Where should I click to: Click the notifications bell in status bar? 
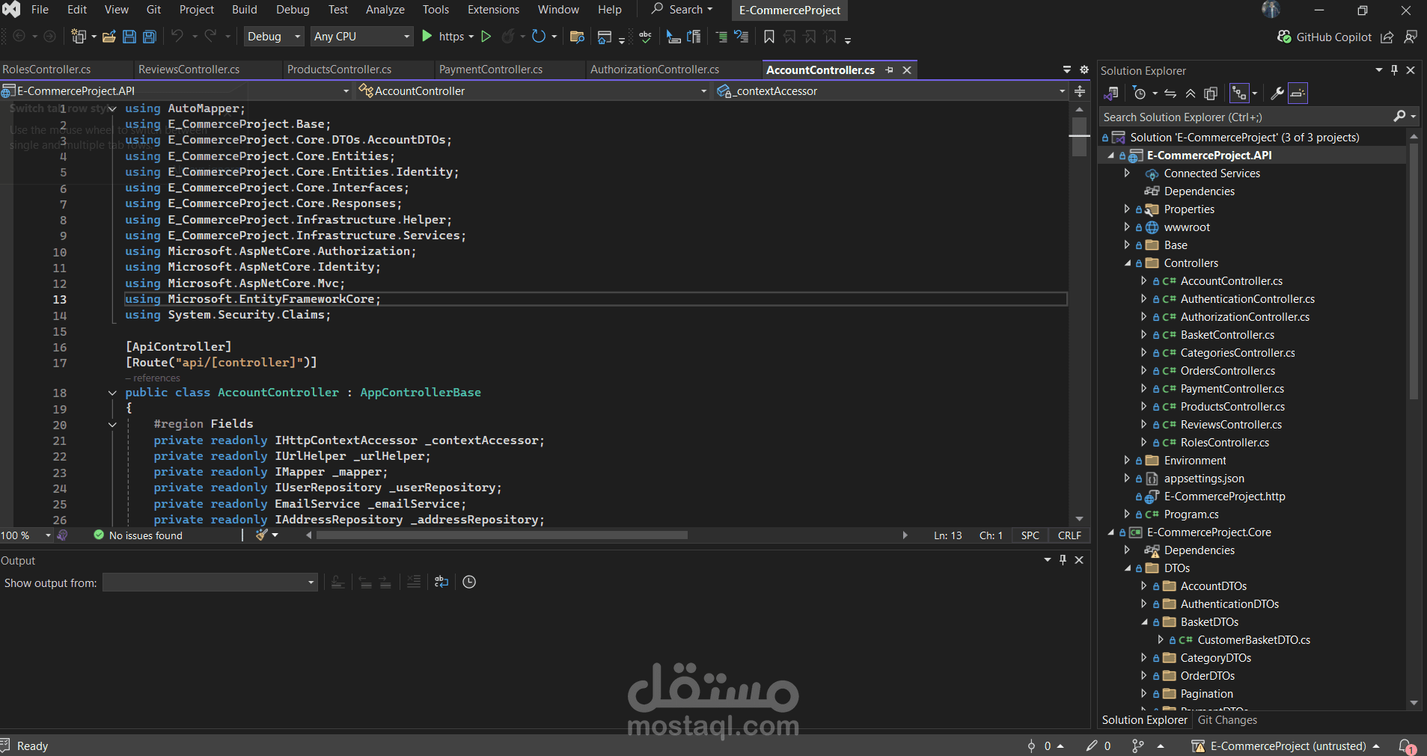(x=1407, y=746)
